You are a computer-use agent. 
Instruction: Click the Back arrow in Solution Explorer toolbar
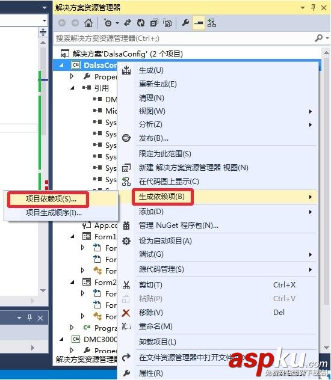click(x=62, y=23)
